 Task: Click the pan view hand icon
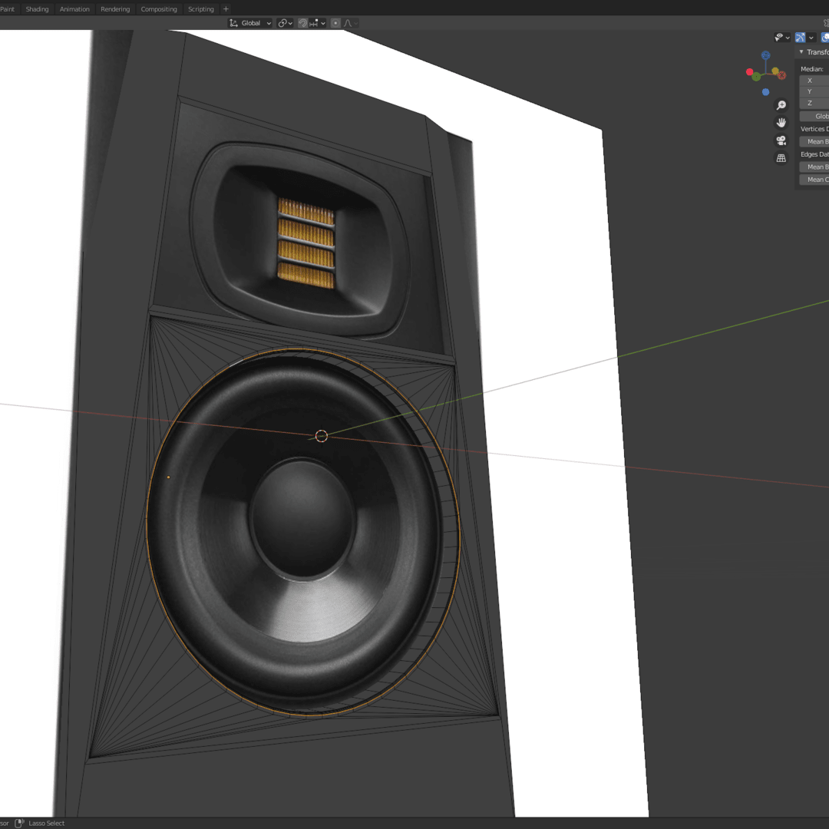(x=781, y=123)
